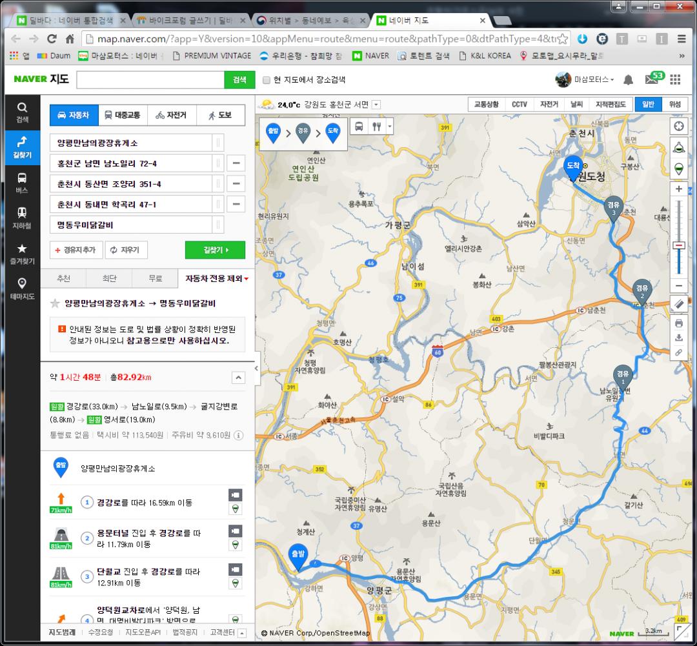The image size is (697, 646).
Task: Click the add waypoint button
Action: (x=75, y=250)
